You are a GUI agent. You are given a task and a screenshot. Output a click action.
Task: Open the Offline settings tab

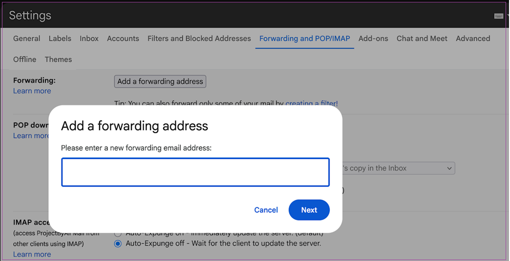tap(24, 60)
